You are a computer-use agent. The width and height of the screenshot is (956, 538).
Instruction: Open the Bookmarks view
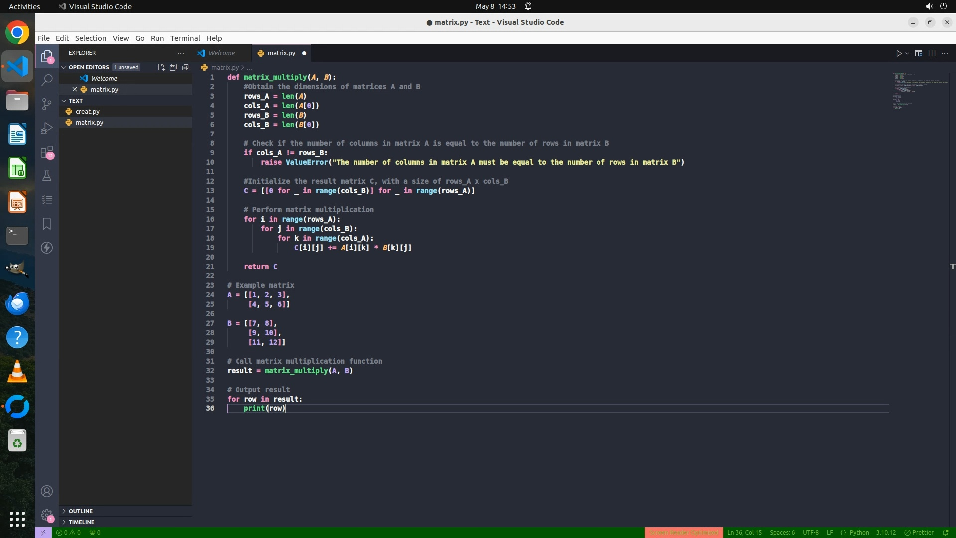[x=47, y=224]
